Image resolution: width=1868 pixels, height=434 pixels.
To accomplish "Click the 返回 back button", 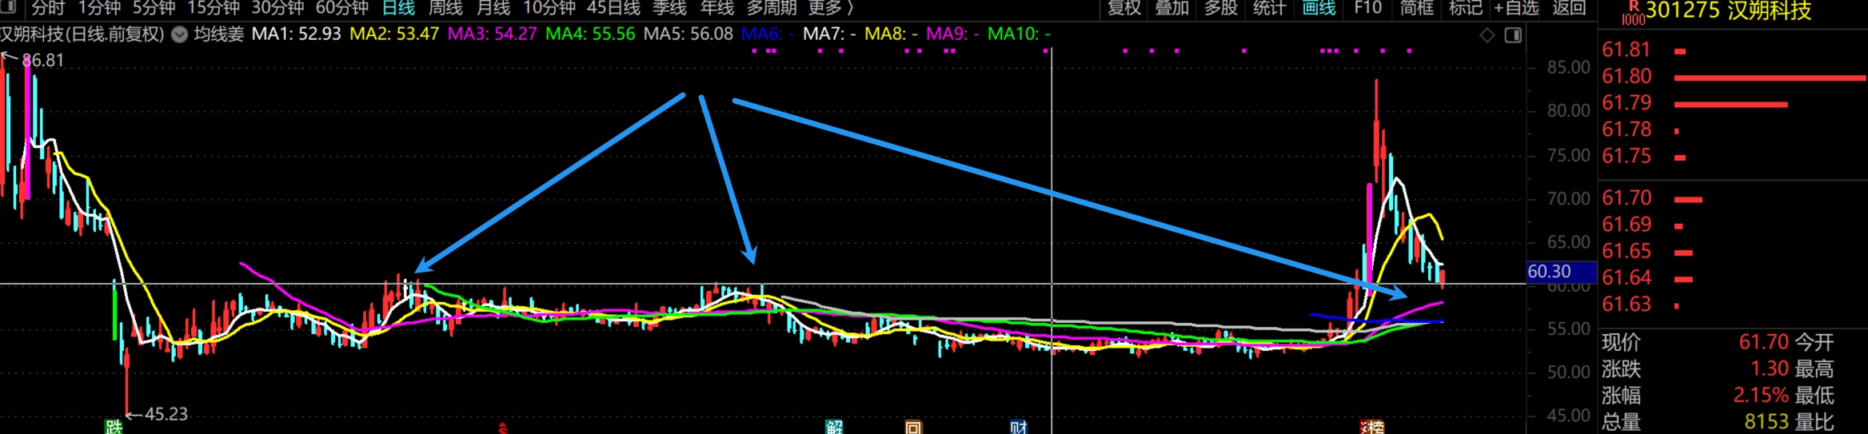I will [1569, 8].
